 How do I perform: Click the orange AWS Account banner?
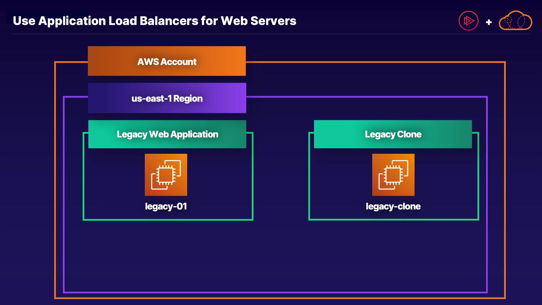pyautogui.click(x=167, y=61)
